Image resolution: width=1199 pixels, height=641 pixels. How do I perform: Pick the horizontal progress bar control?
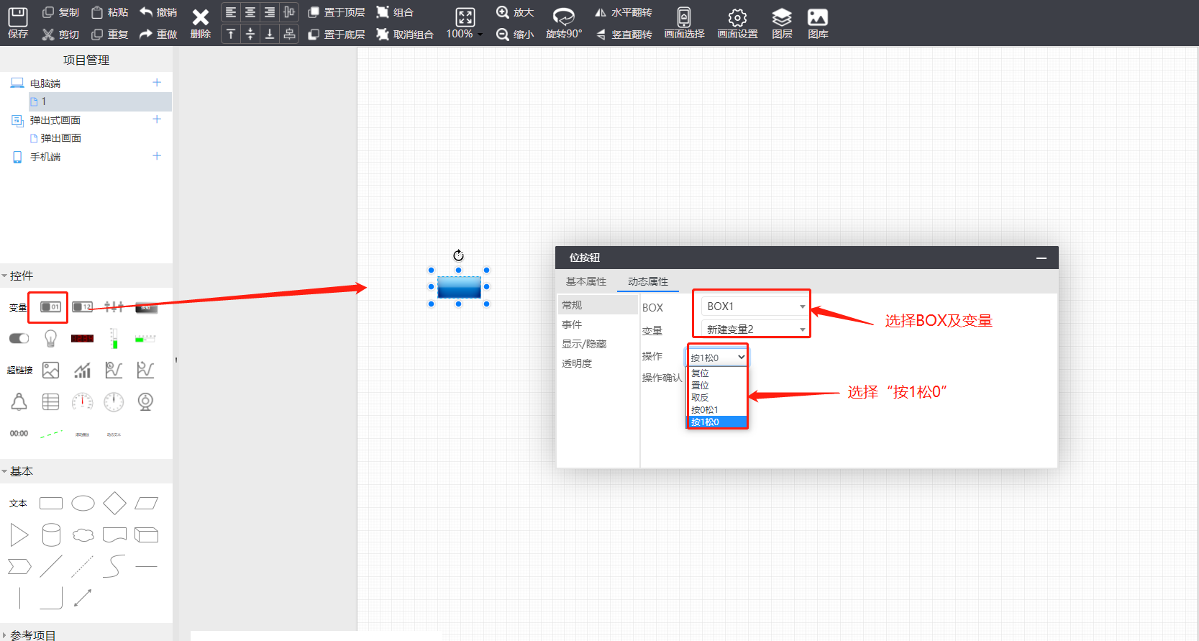[145, 338]
